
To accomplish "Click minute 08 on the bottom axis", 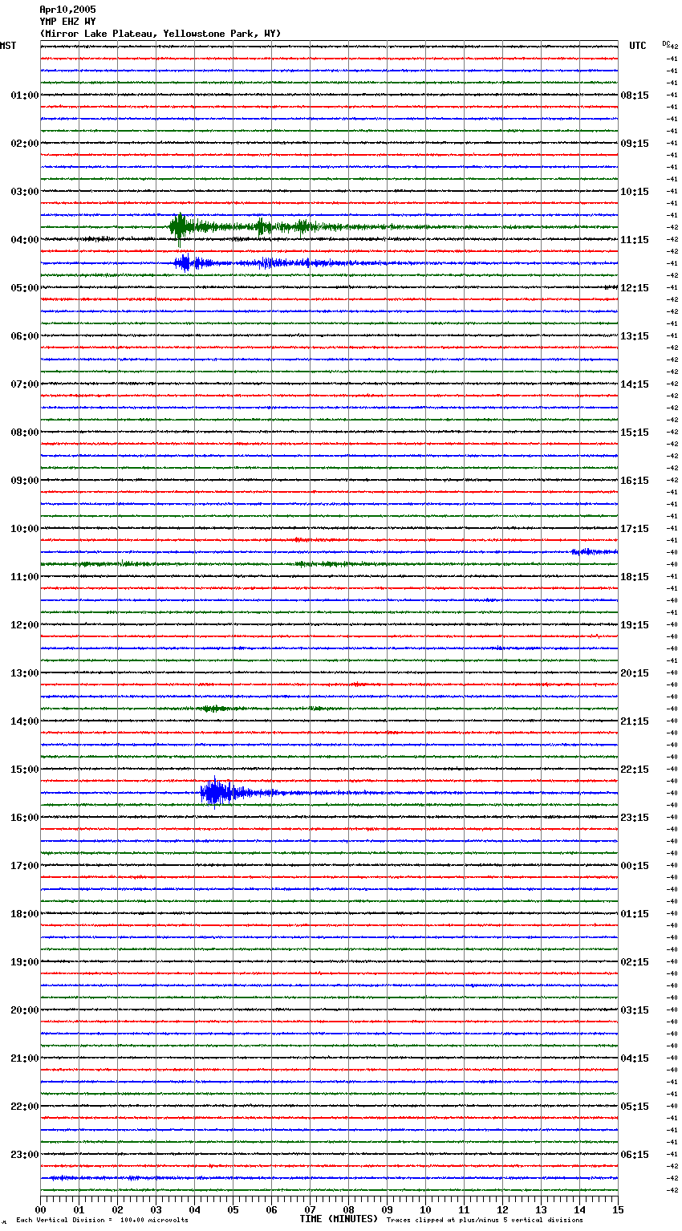I will pyautogui.click(x=348, y=1209).
